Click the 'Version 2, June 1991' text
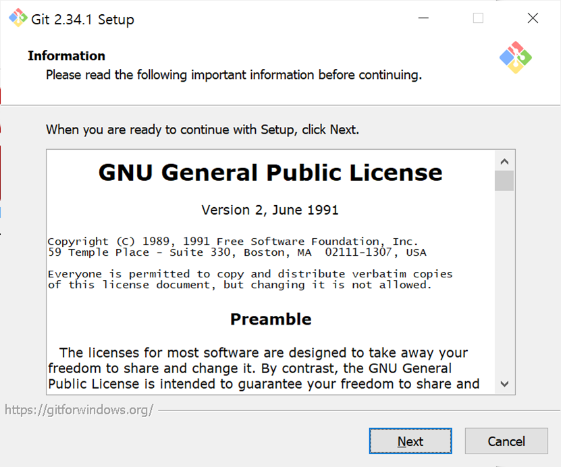The image size is (561, 467). pyautogui.click(x=270, y=210)
